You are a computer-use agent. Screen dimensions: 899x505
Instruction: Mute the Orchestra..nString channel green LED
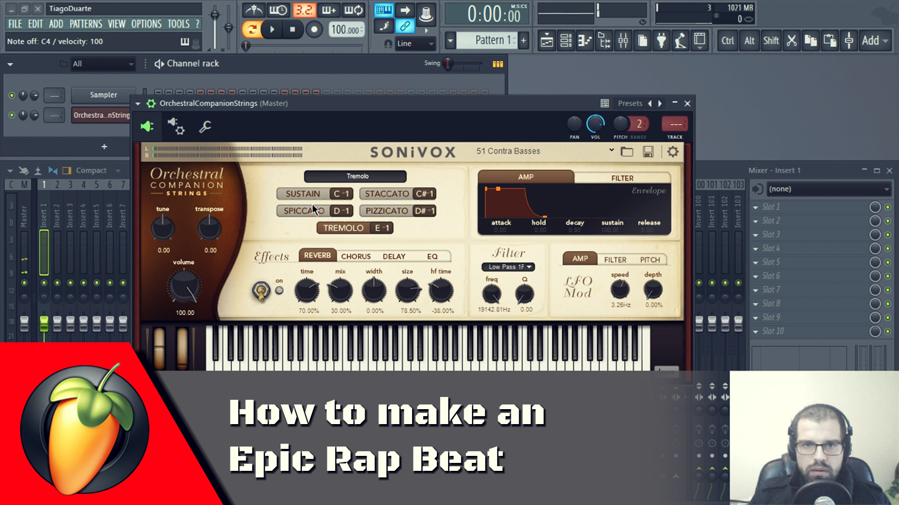[12, 115]
